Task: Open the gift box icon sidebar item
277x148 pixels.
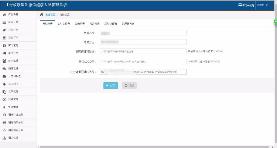Action: click(x=4, y=45)
